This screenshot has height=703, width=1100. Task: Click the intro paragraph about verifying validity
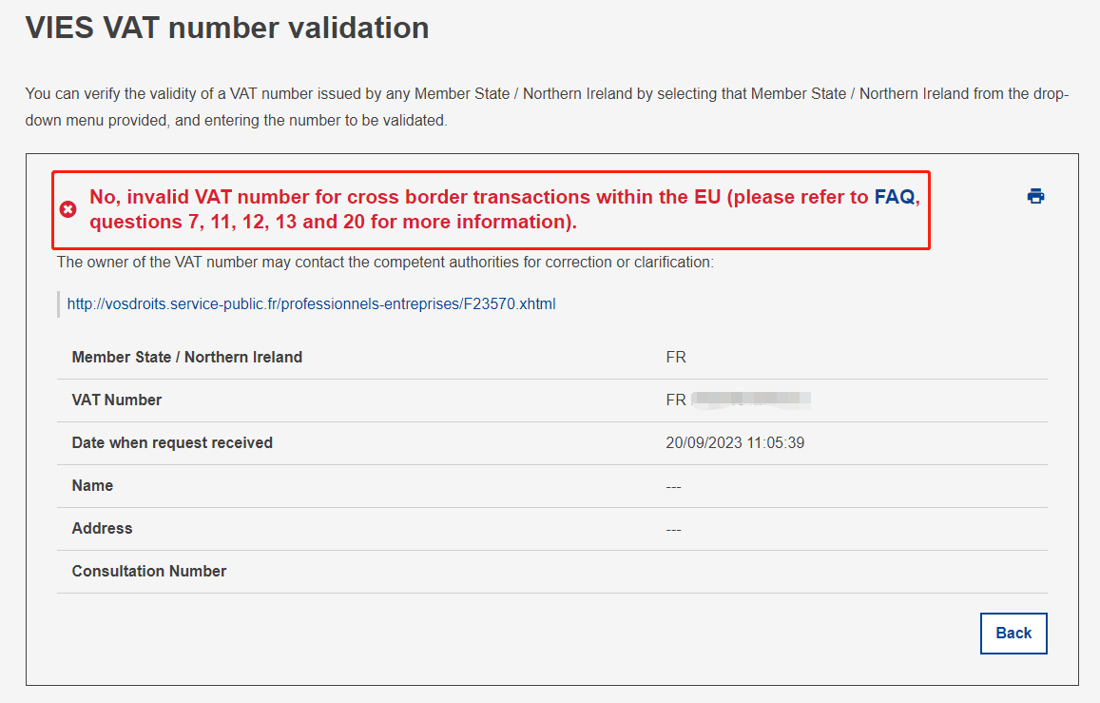coord(547,107)
